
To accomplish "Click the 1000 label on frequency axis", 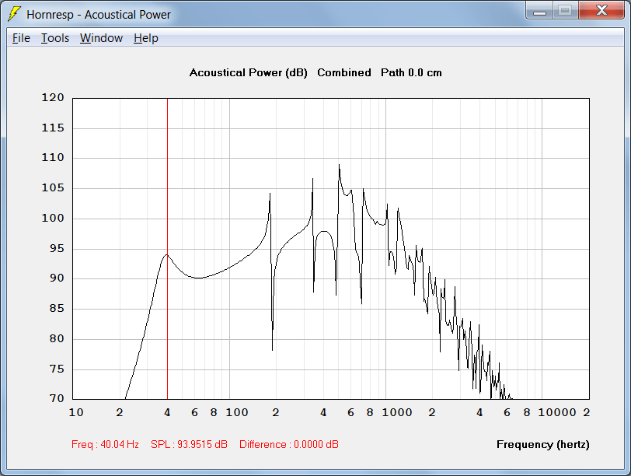I will tap(397, 412).
